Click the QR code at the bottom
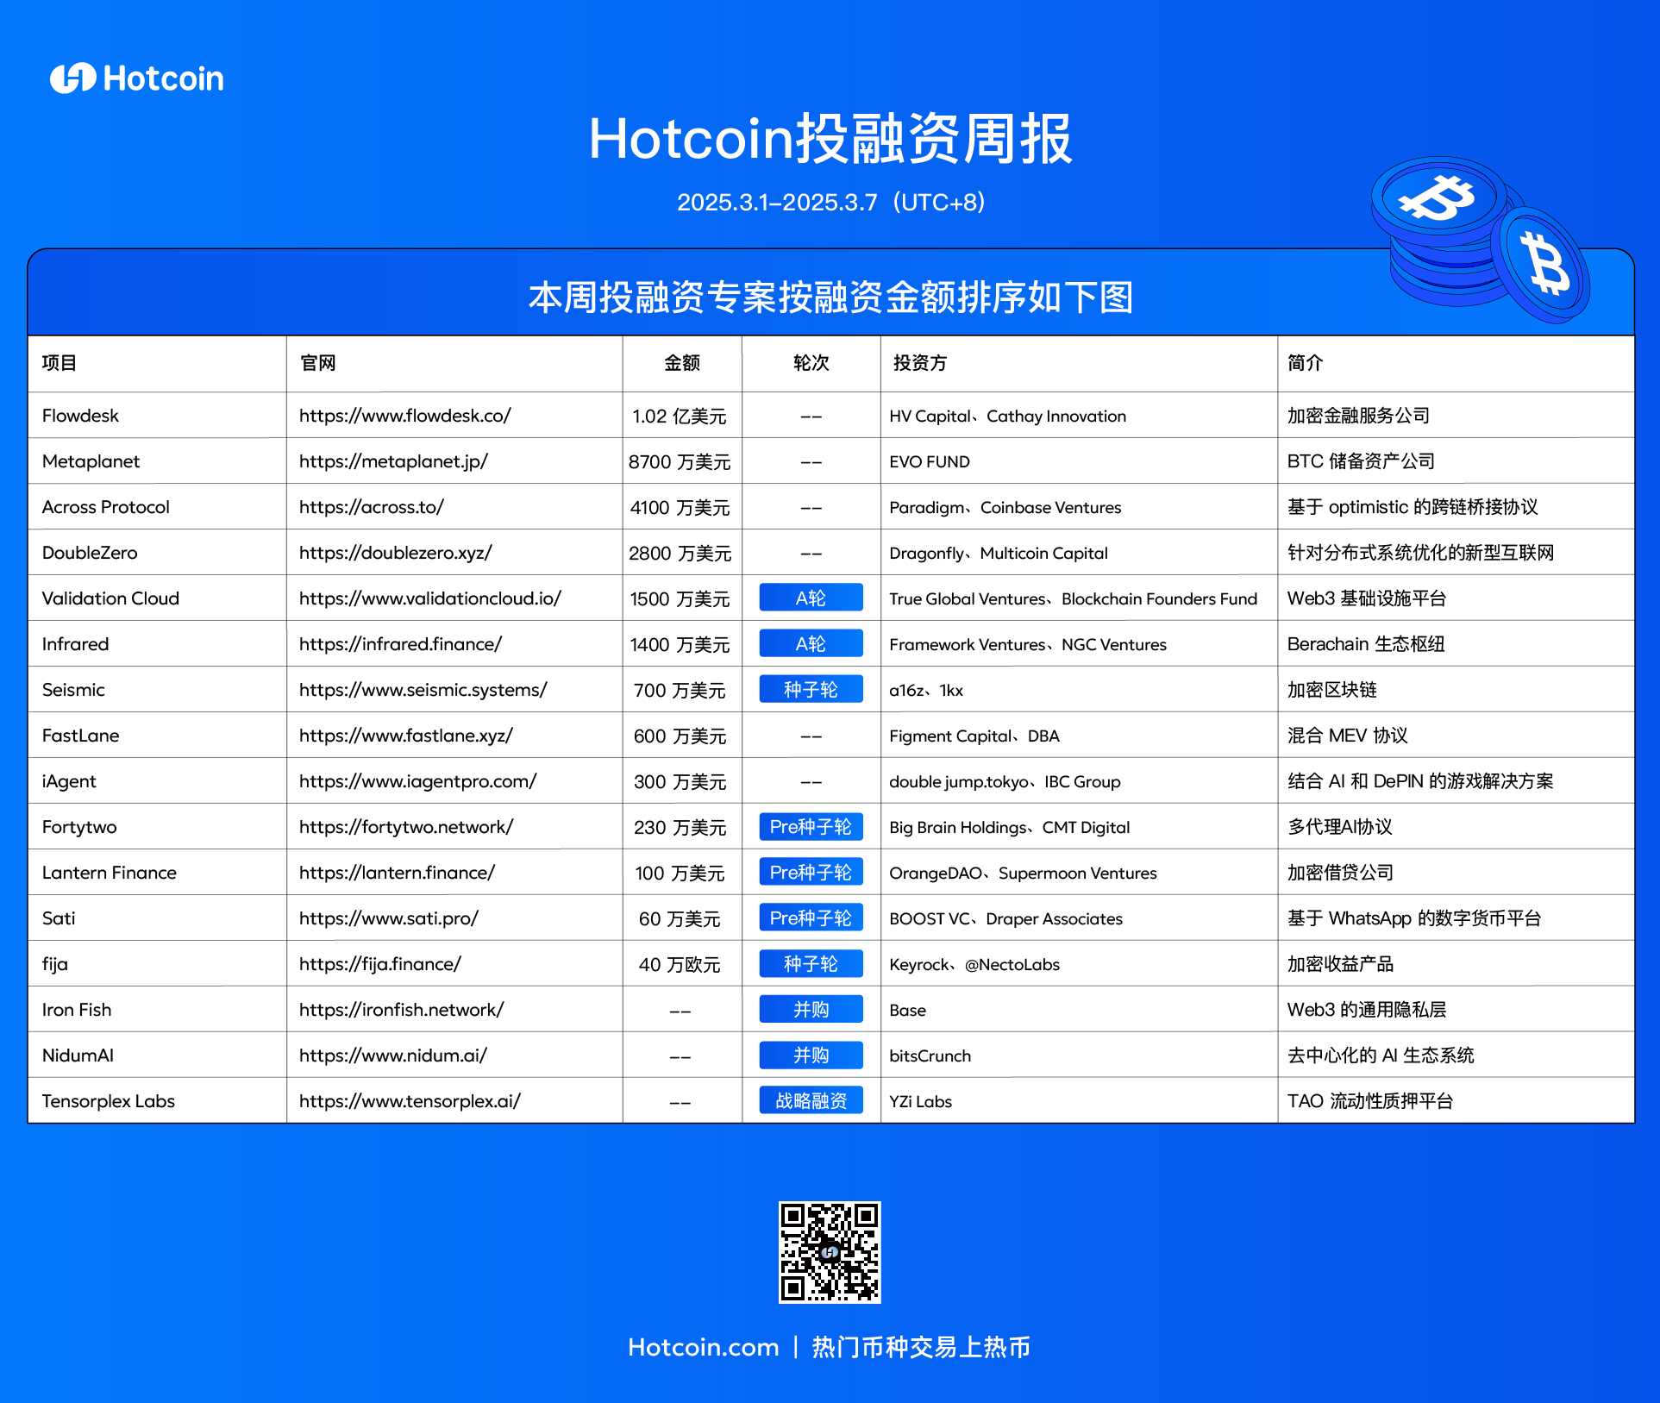 (830, 1251)
